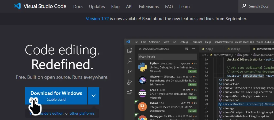Click the cube icon beside productSub
Image resolution: width=274 pixels, height=120 pixels.
(221, 84)
